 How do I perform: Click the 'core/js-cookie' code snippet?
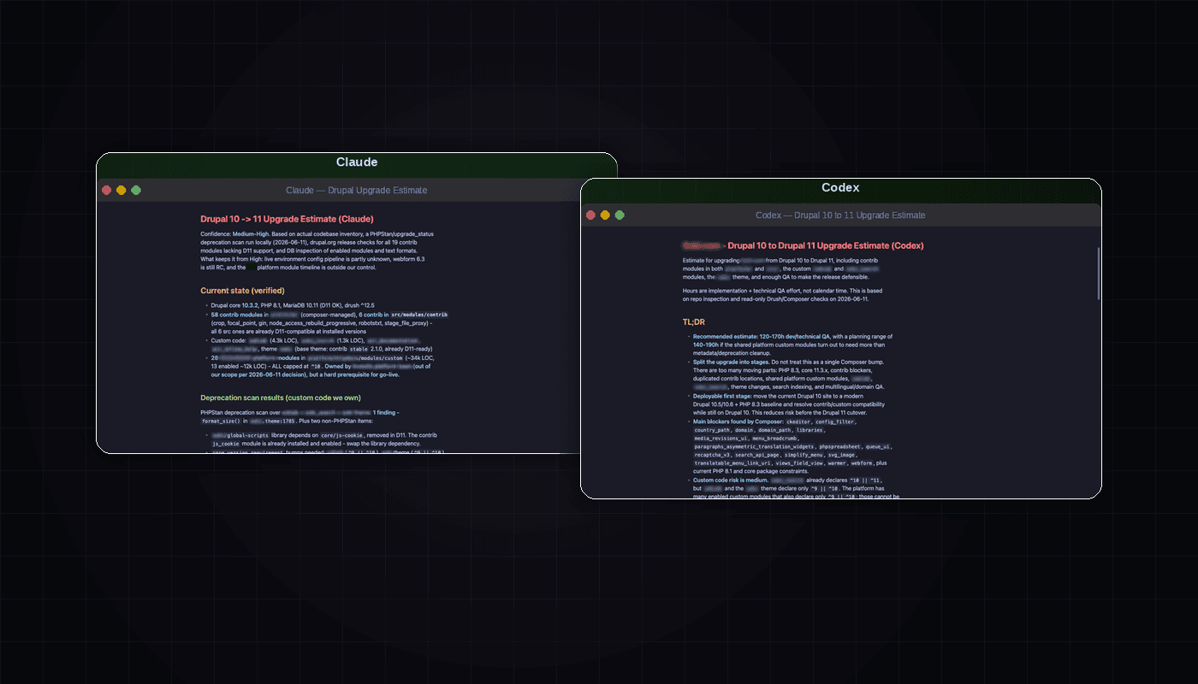click(x=342, y=435)
